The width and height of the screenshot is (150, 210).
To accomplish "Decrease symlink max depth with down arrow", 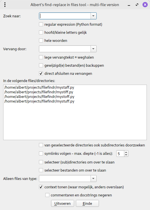I will (126, 155).
